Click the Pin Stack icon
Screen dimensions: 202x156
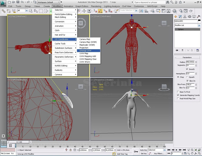[177, 50]
